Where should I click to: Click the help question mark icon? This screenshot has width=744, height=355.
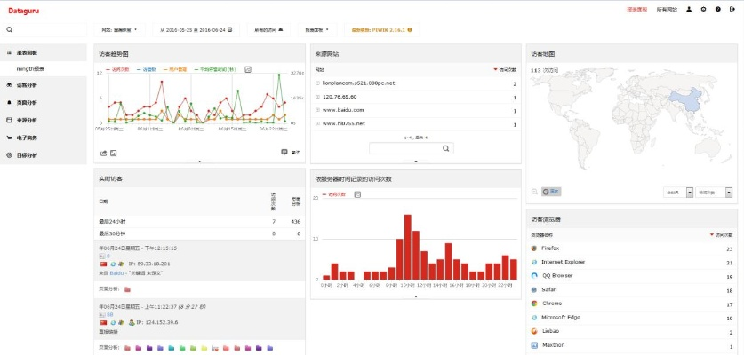click(717, 9)
